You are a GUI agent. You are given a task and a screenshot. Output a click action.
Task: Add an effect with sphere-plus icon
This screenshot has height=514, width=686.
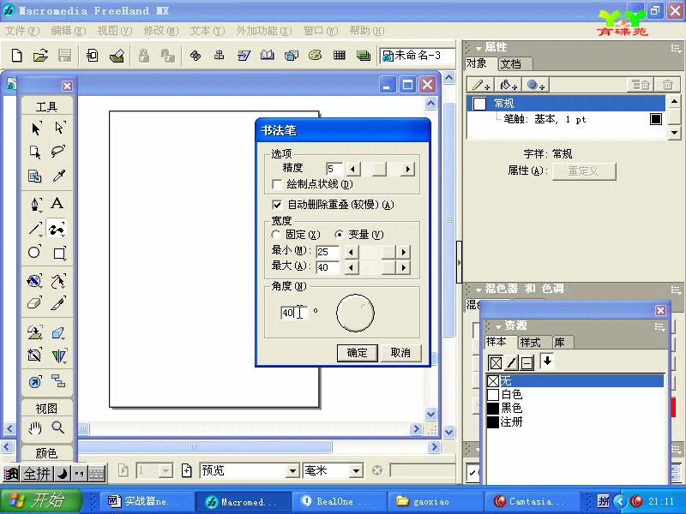(535, 85)
